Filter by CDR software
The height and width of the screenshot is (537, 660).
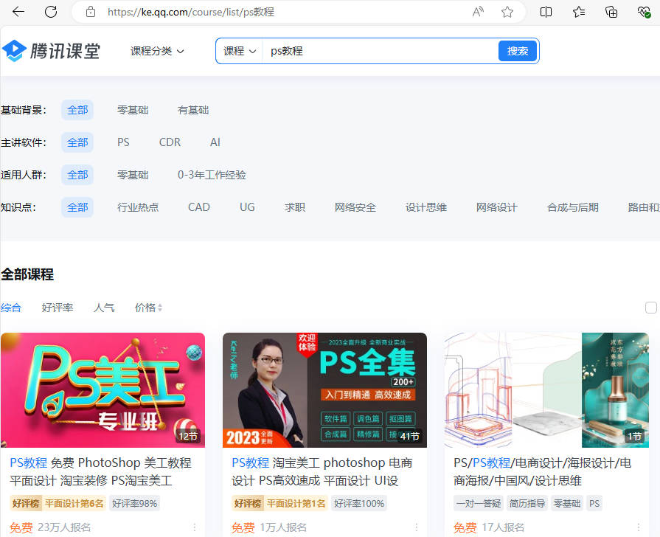pos(170,142)
